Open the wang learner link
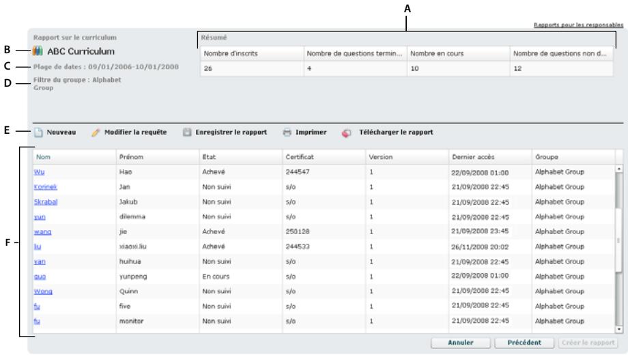This screenshot has width=628, height=355. click(43, 231)
